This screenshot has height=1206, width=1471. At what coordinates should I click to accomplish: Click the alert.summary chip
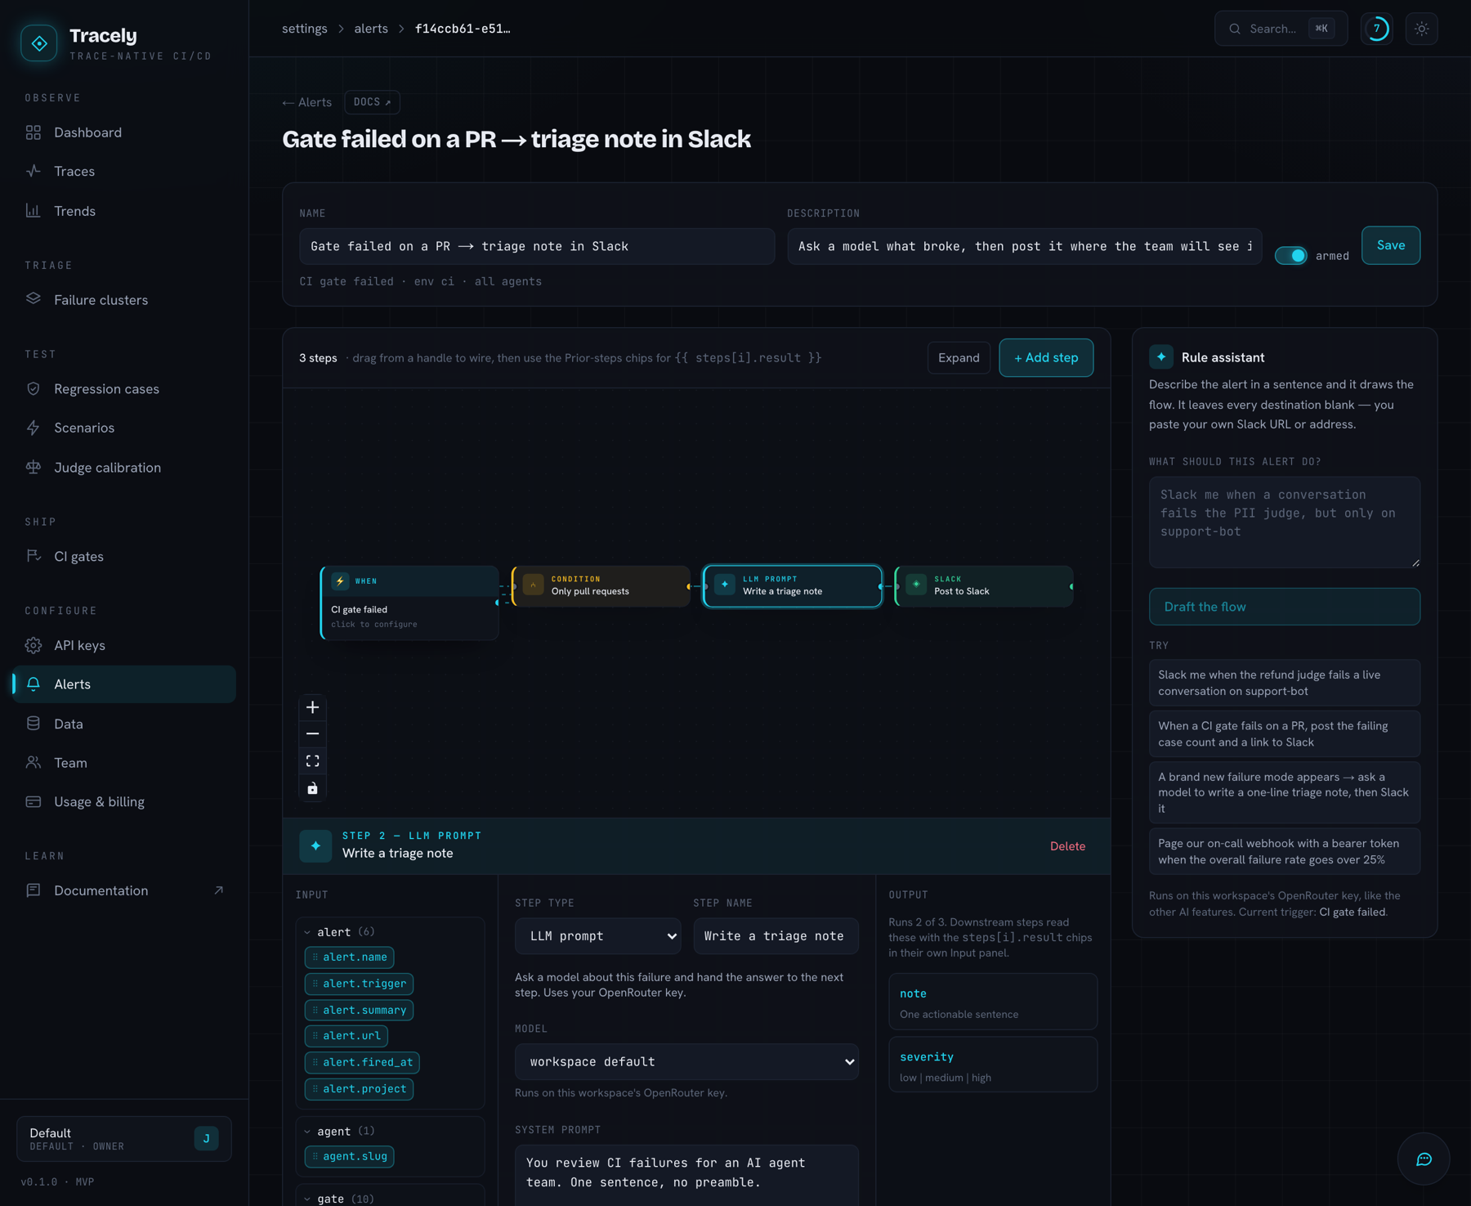point(360,1011)
